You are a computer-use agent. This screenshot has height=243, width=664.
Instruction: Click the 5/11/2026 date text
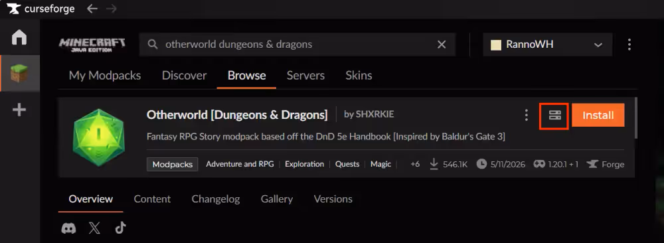(508, 164)
